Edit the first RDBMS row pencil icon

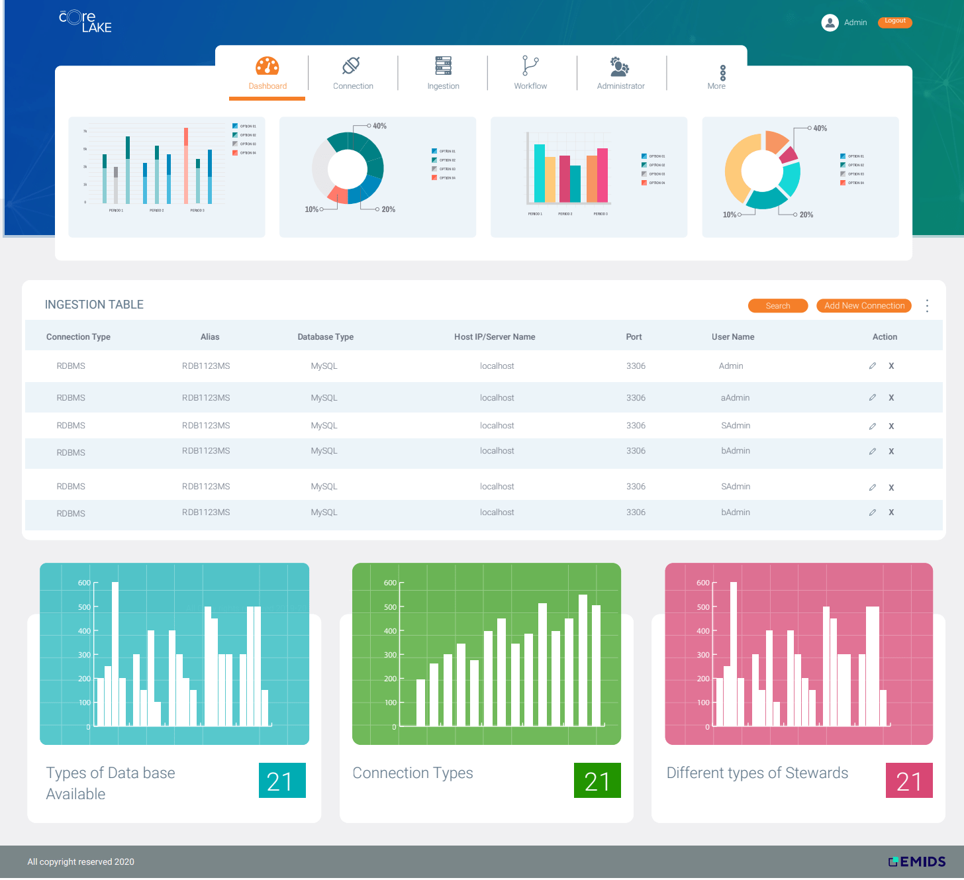pyautogui.click(x=872, y=365)
